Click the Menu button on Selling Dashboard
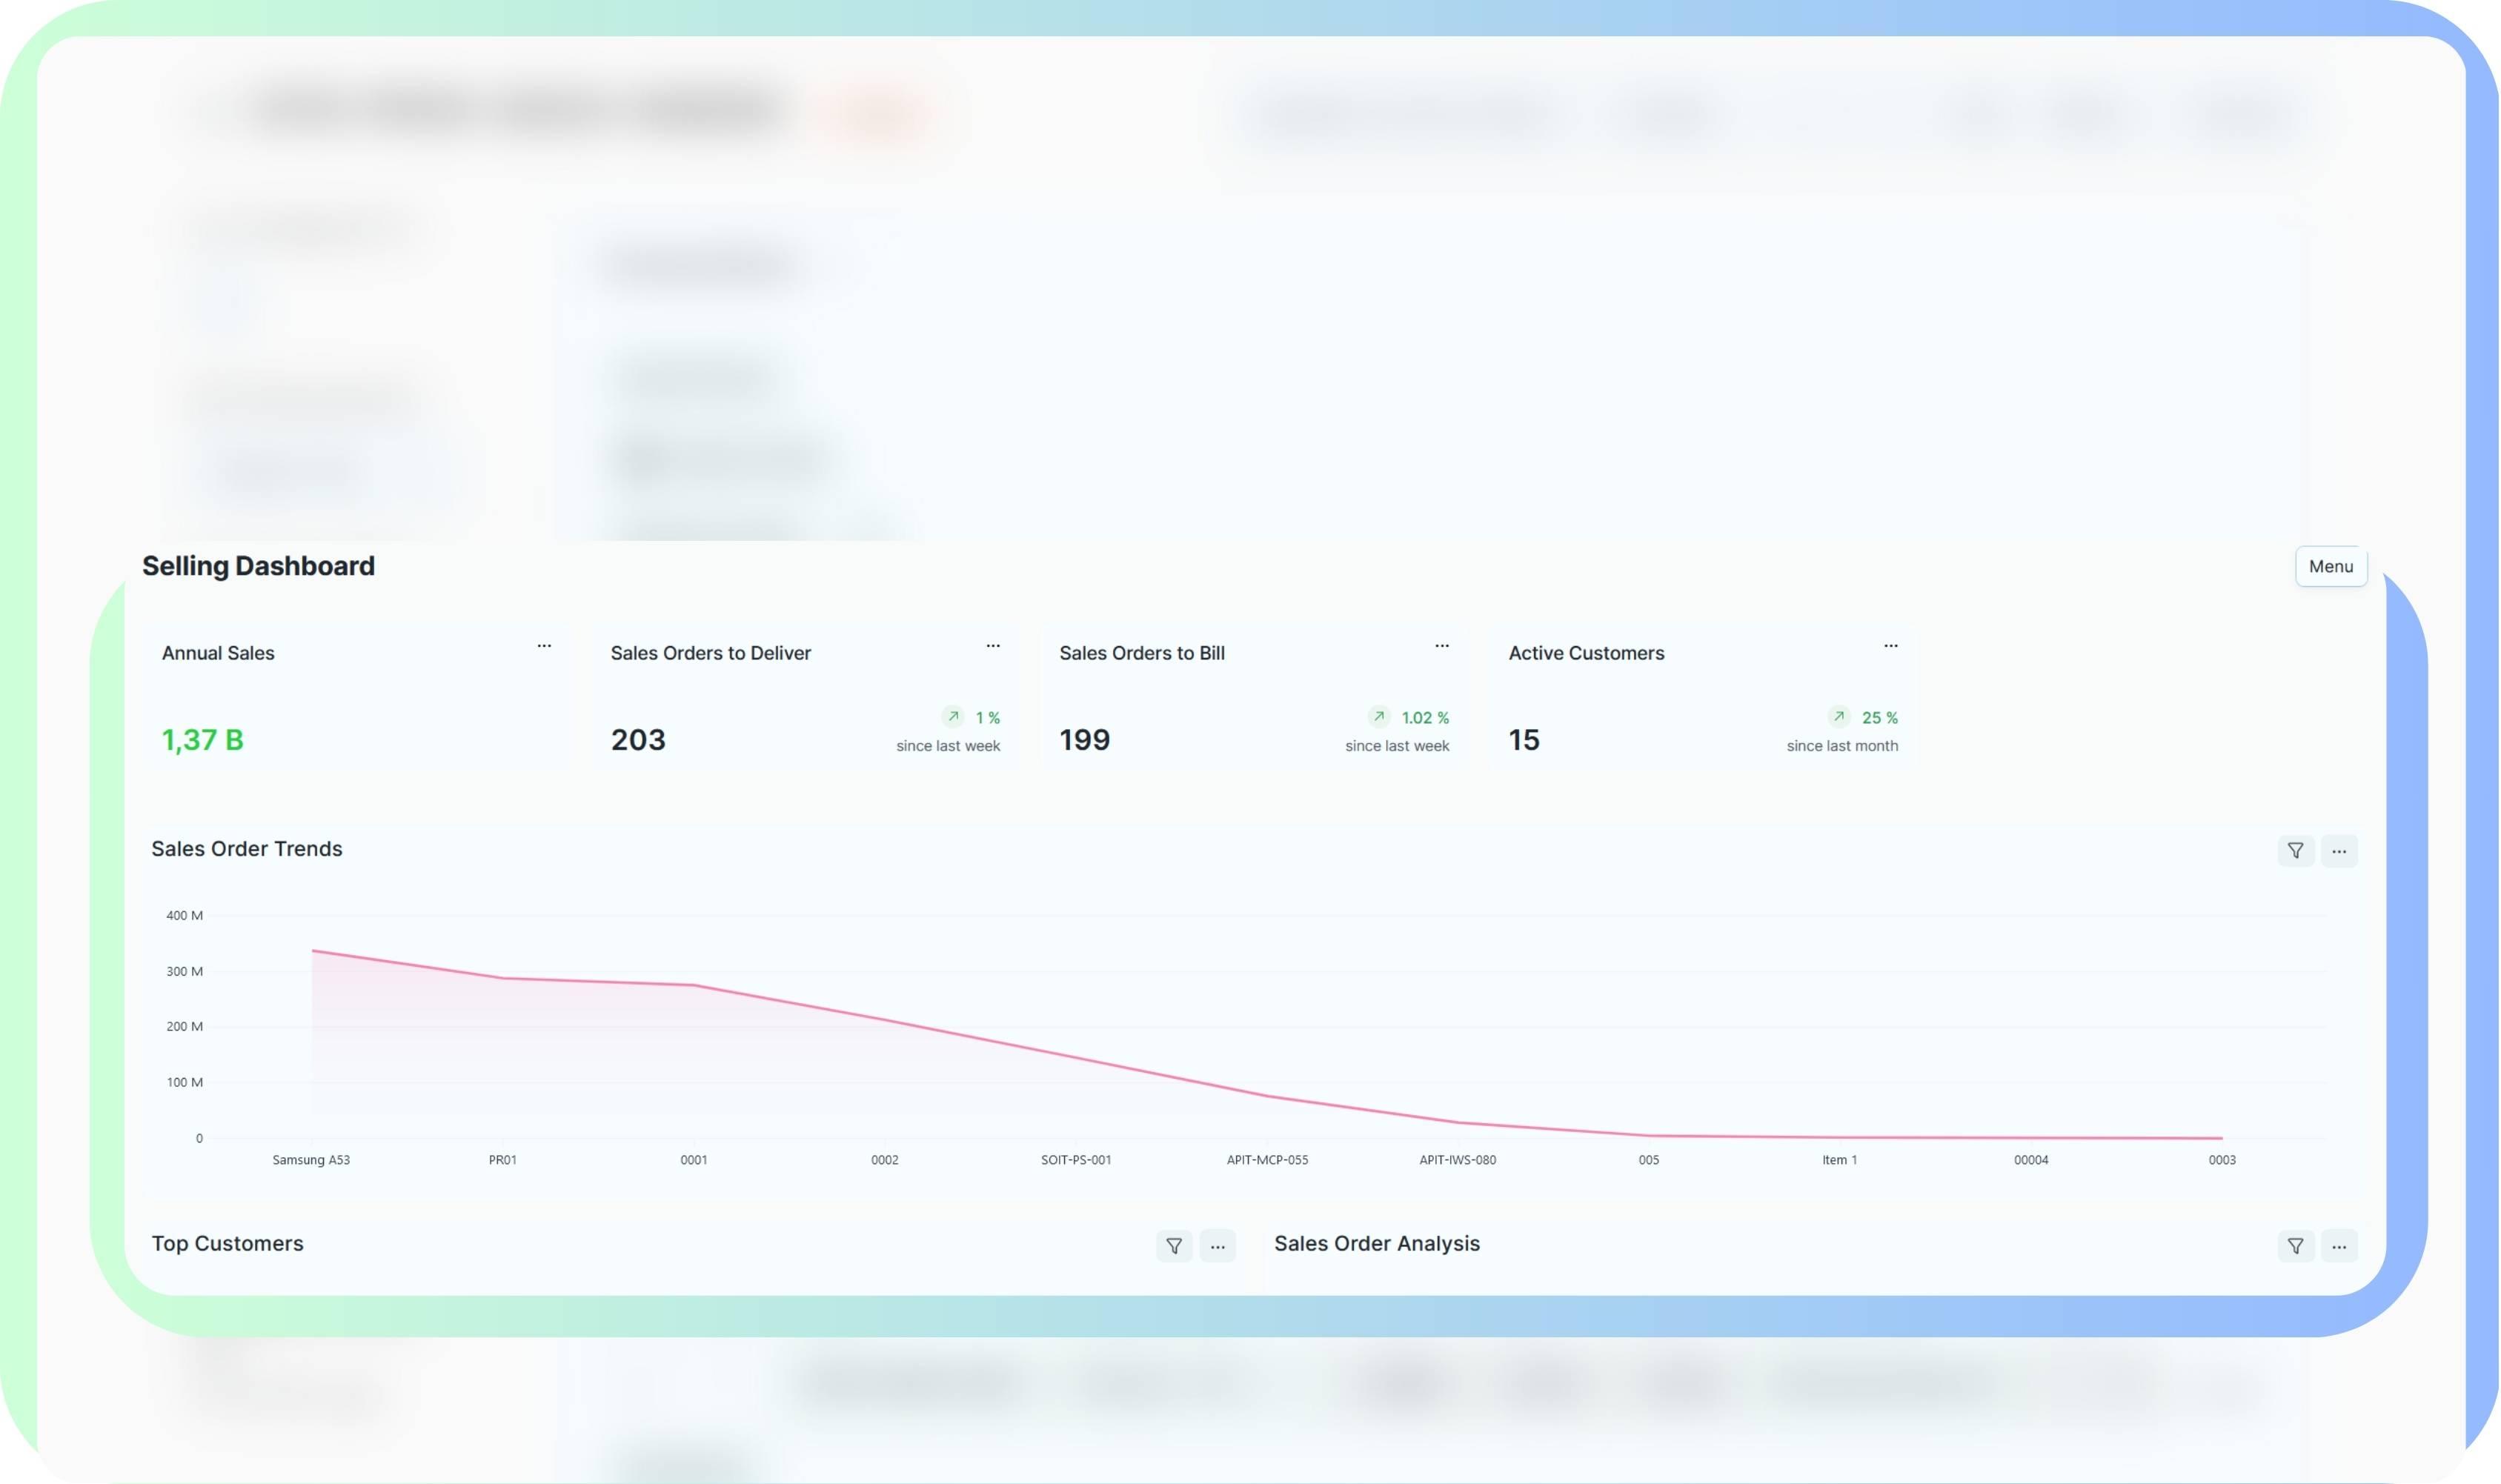Viewport: 2501px width, 1484px height. pyautogui.click(x=2330, y=566)
